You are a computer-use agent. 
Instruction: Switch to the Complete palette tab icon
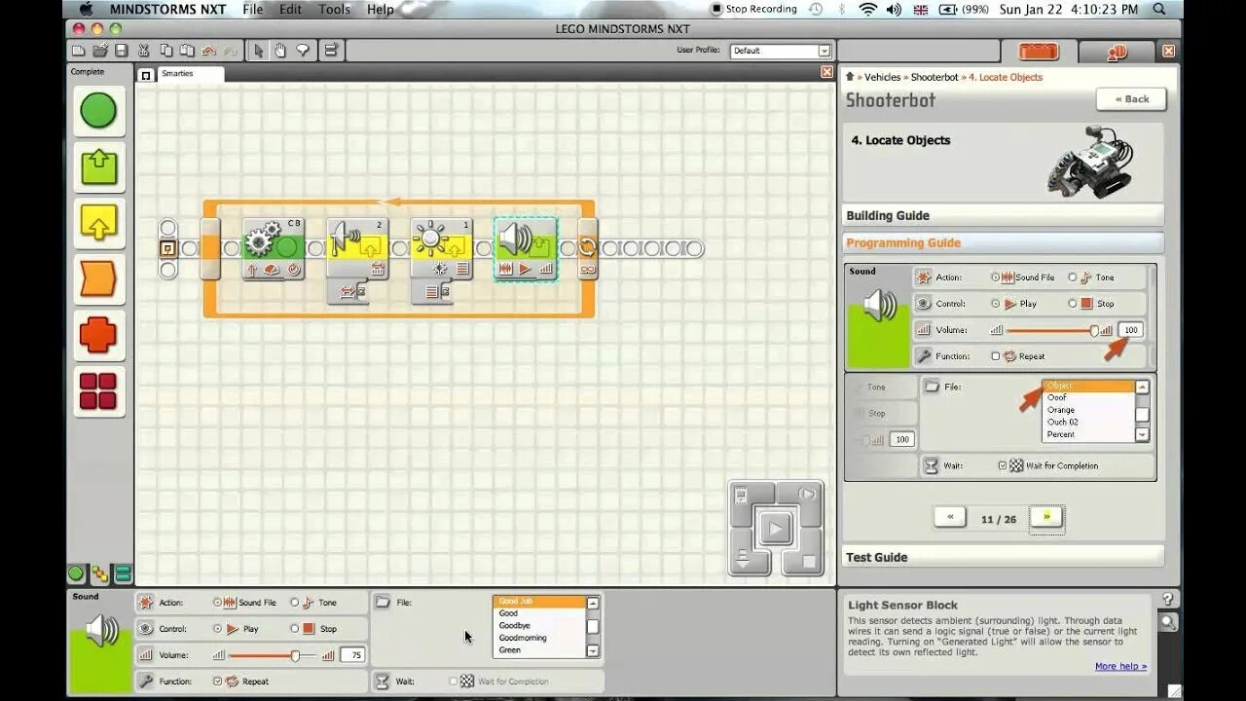coord(99,574)
